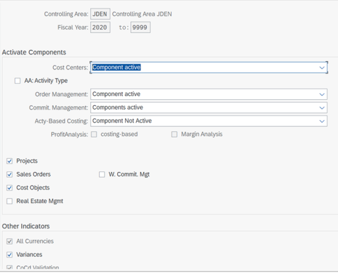Tick the W. Commit. Mgt checkbox
338x275 pixels.
(102, 174)
